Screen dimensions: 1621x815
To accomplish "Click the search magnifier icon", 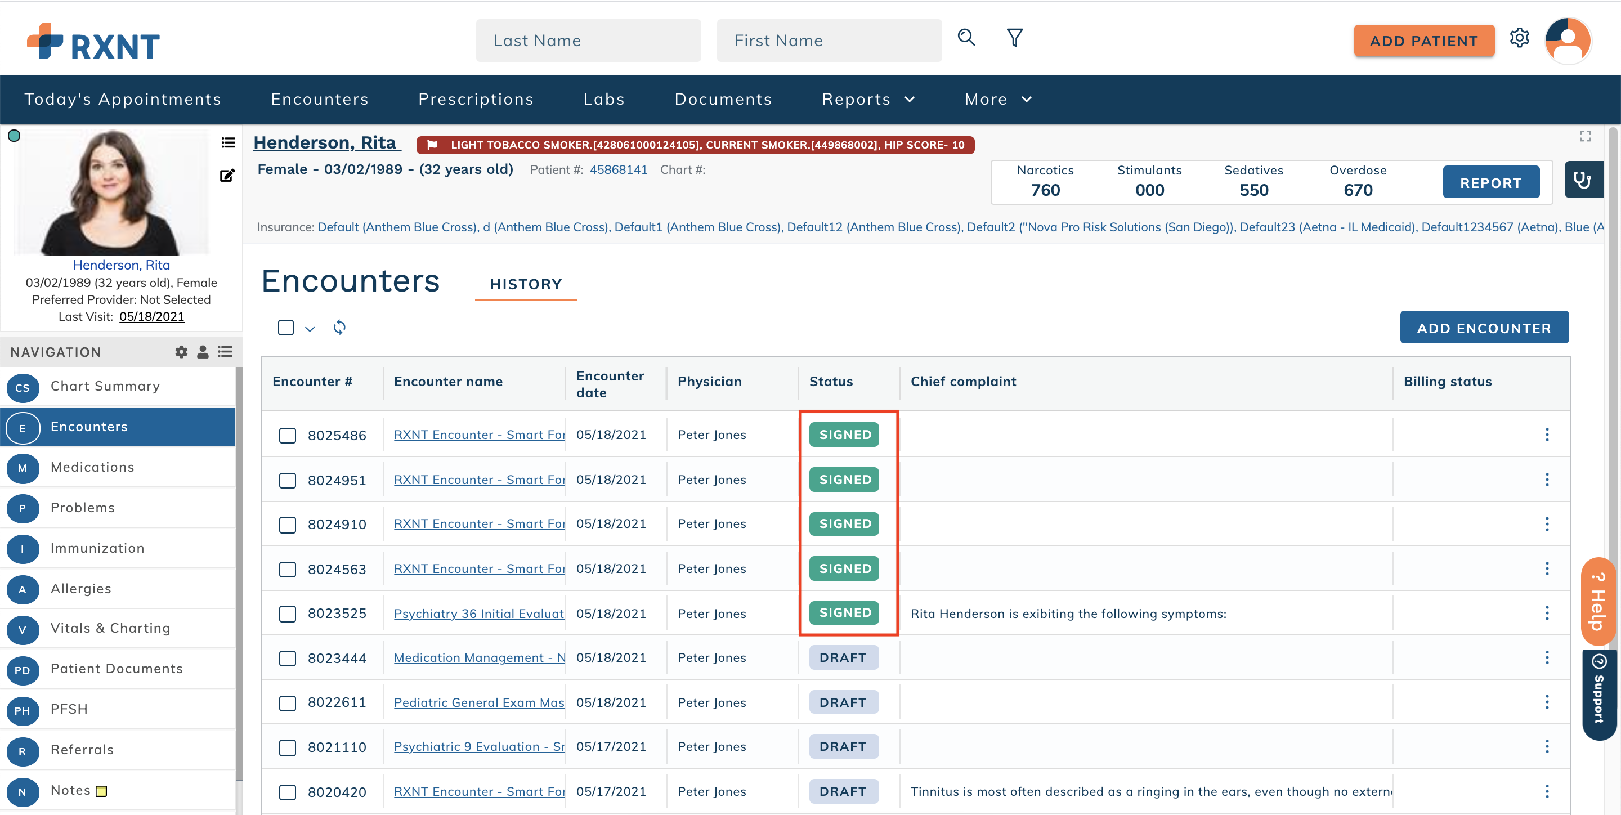I will tap(966, 38).
